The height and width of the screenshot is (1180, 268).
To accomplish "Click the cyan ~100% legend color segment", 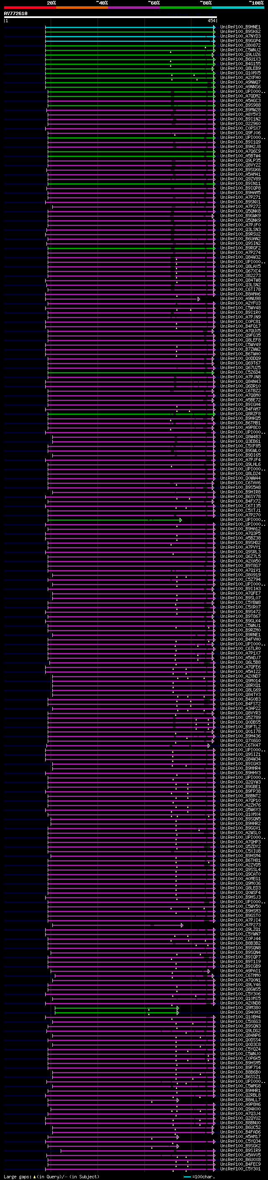I will (x=238, y=8).
